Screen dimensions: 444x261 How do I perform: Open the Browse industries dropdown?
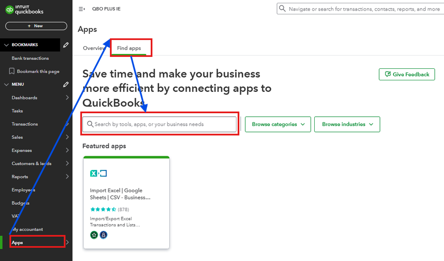point(347,124)
